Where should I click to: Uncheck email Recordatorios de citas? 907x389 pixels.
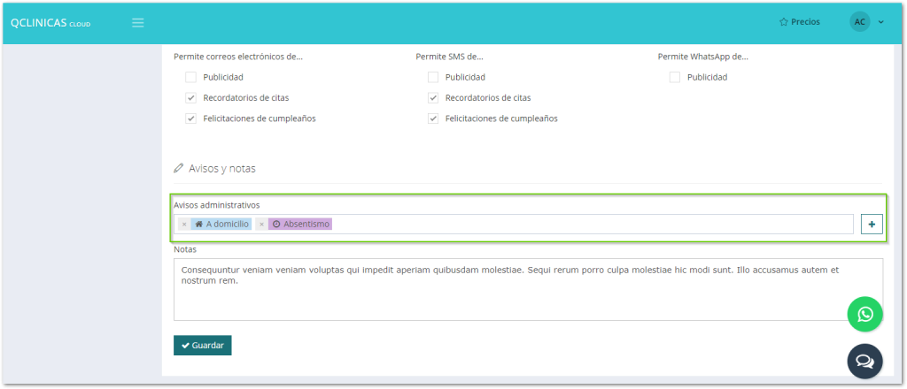[x=191, y=98]
